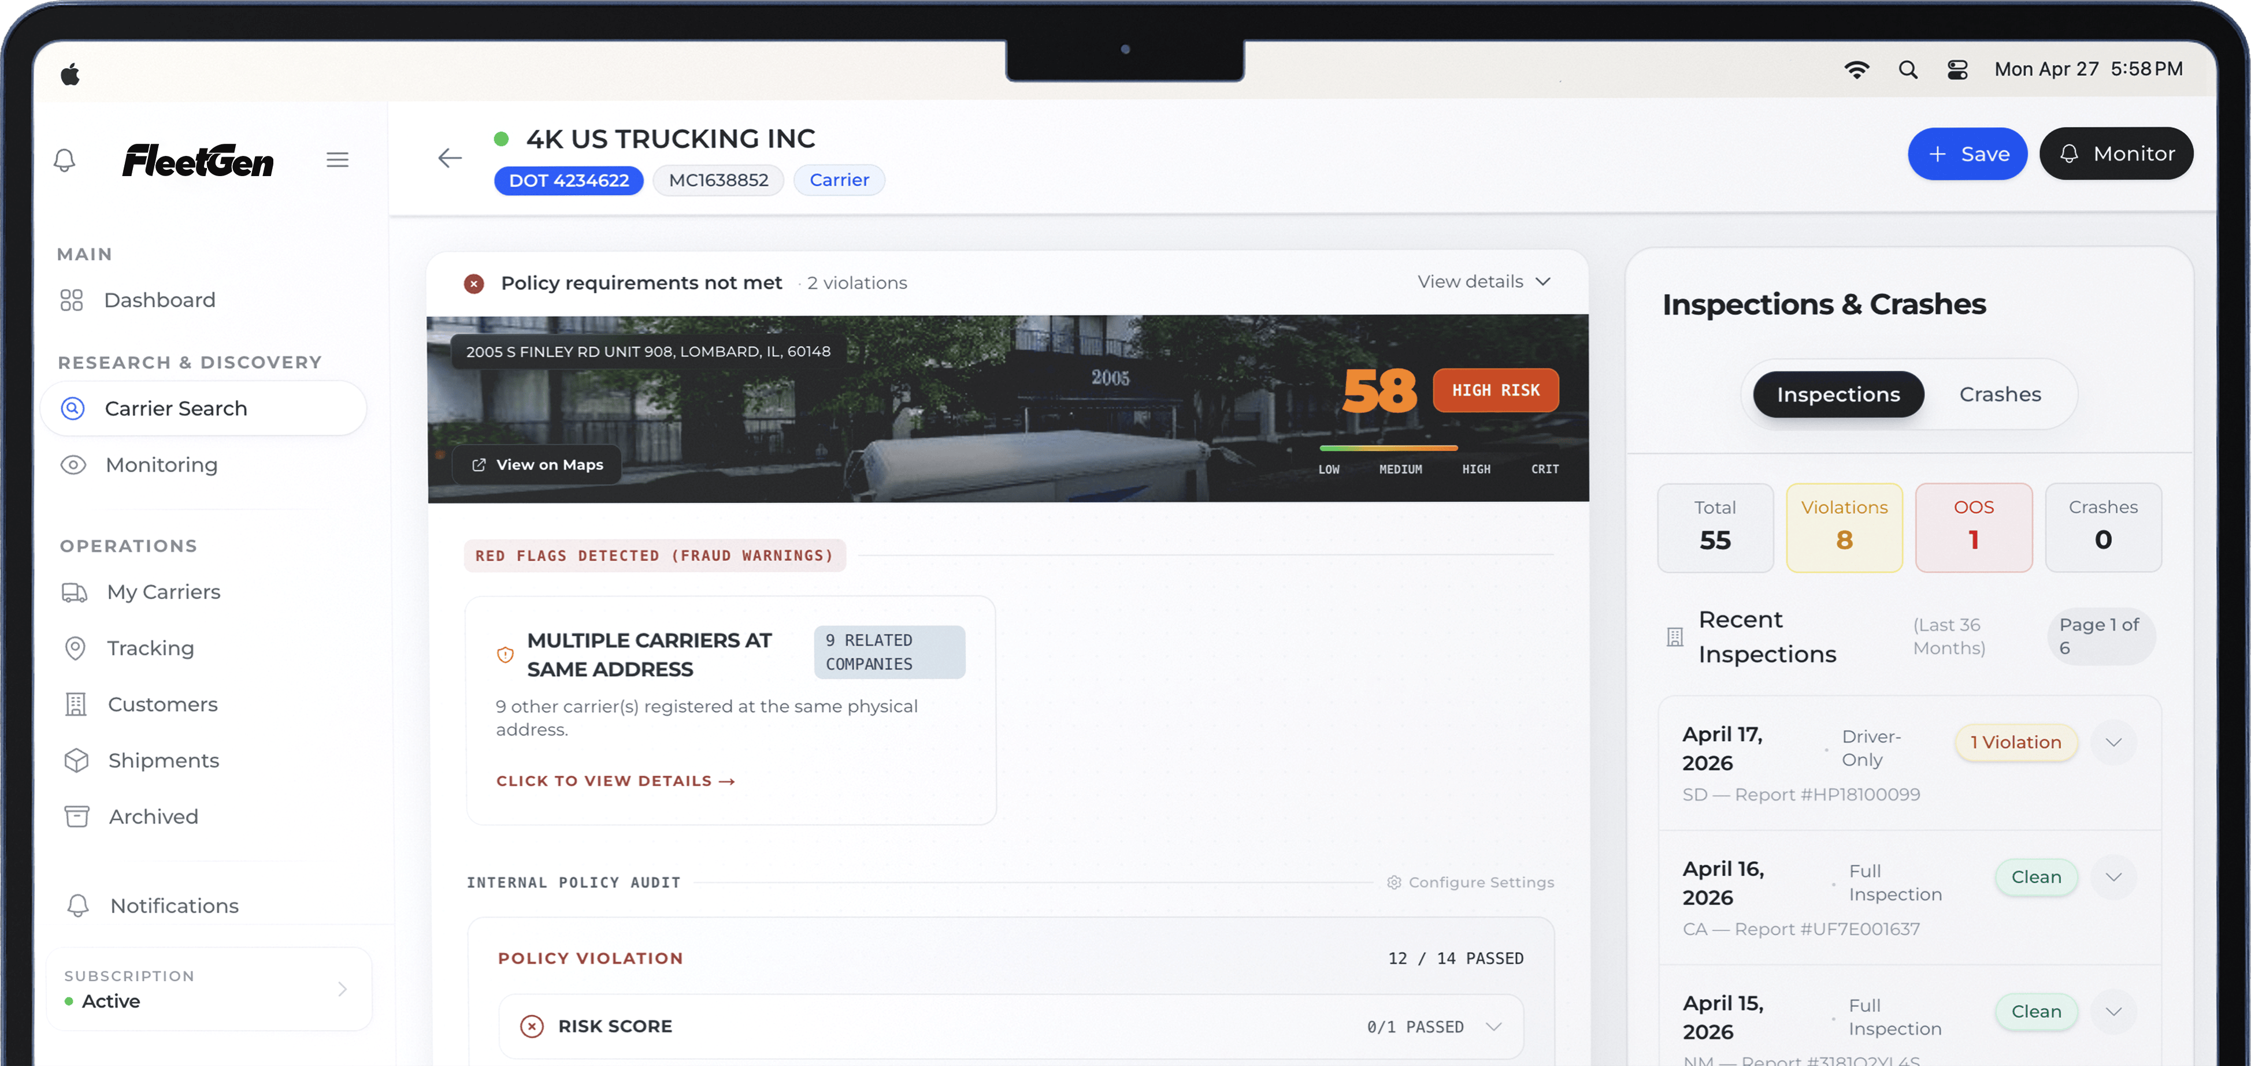Click the Clean pill on April 15 row

click(2036, 1012)
